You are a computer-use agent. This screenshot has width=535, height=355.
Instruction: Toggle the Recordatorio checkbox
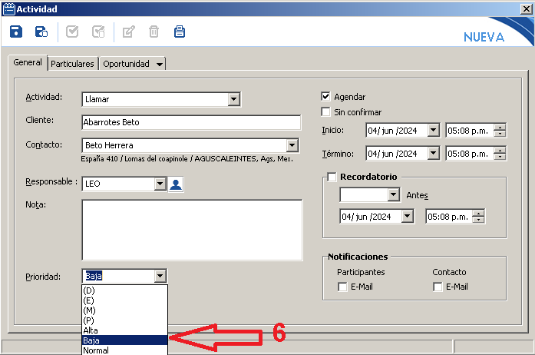point(332,177)
